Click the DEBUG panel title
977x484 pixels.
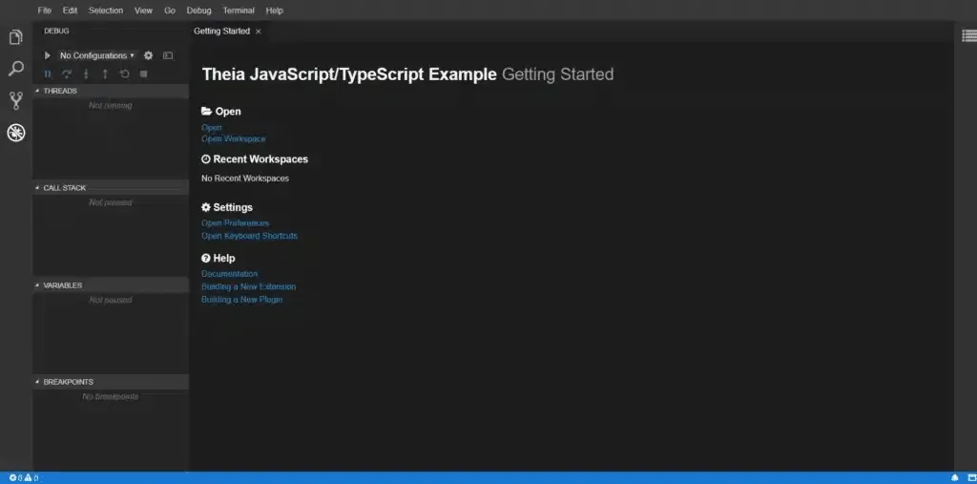pos(56,32)
